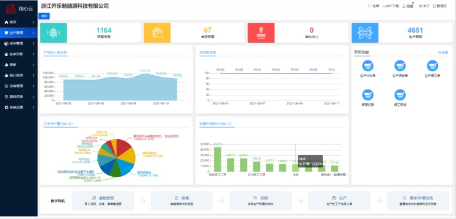The image size is (456, 219).
Task: Click the 系统设置 gear icon in sidebar
Action: click(6, 107)
